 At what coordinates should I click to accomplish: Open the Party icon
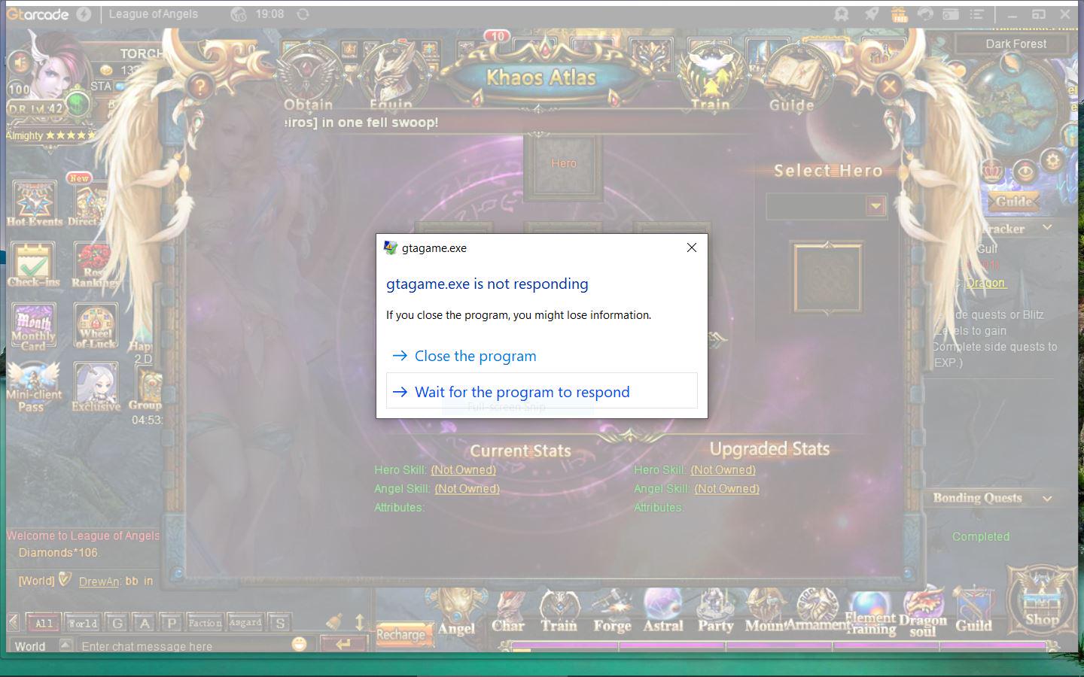[x=715, y=612]
